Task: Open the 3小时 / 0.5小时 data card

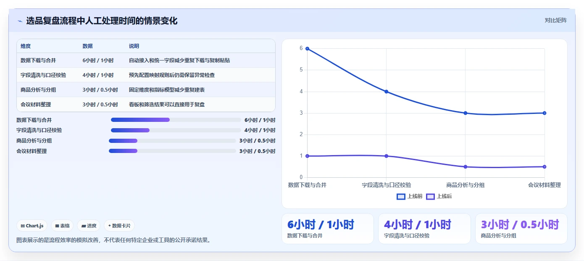Action: 521,229
